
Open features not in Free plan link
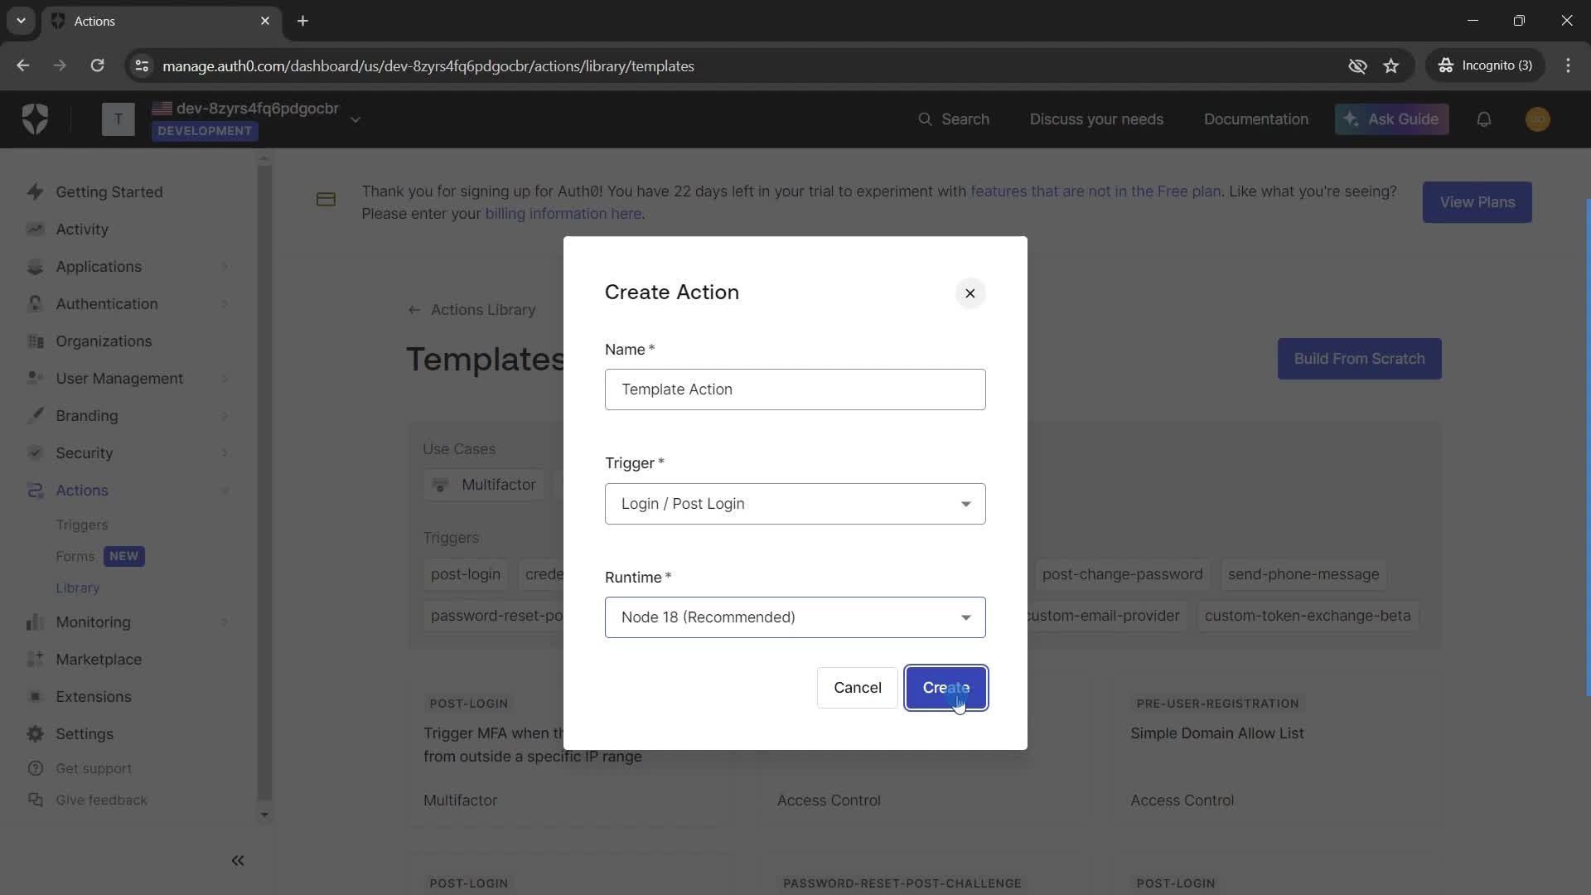pos(1095,191)
